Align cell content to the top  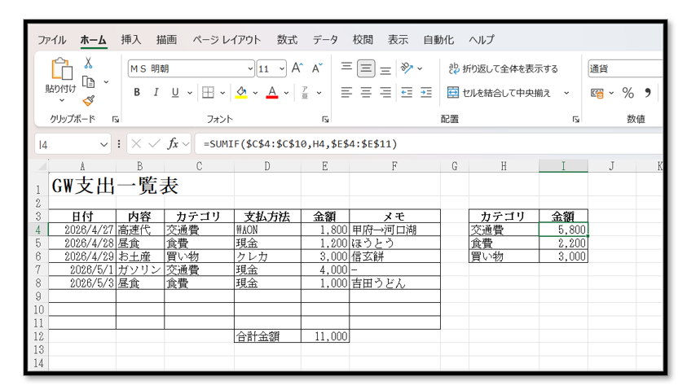tap(346, 68)
